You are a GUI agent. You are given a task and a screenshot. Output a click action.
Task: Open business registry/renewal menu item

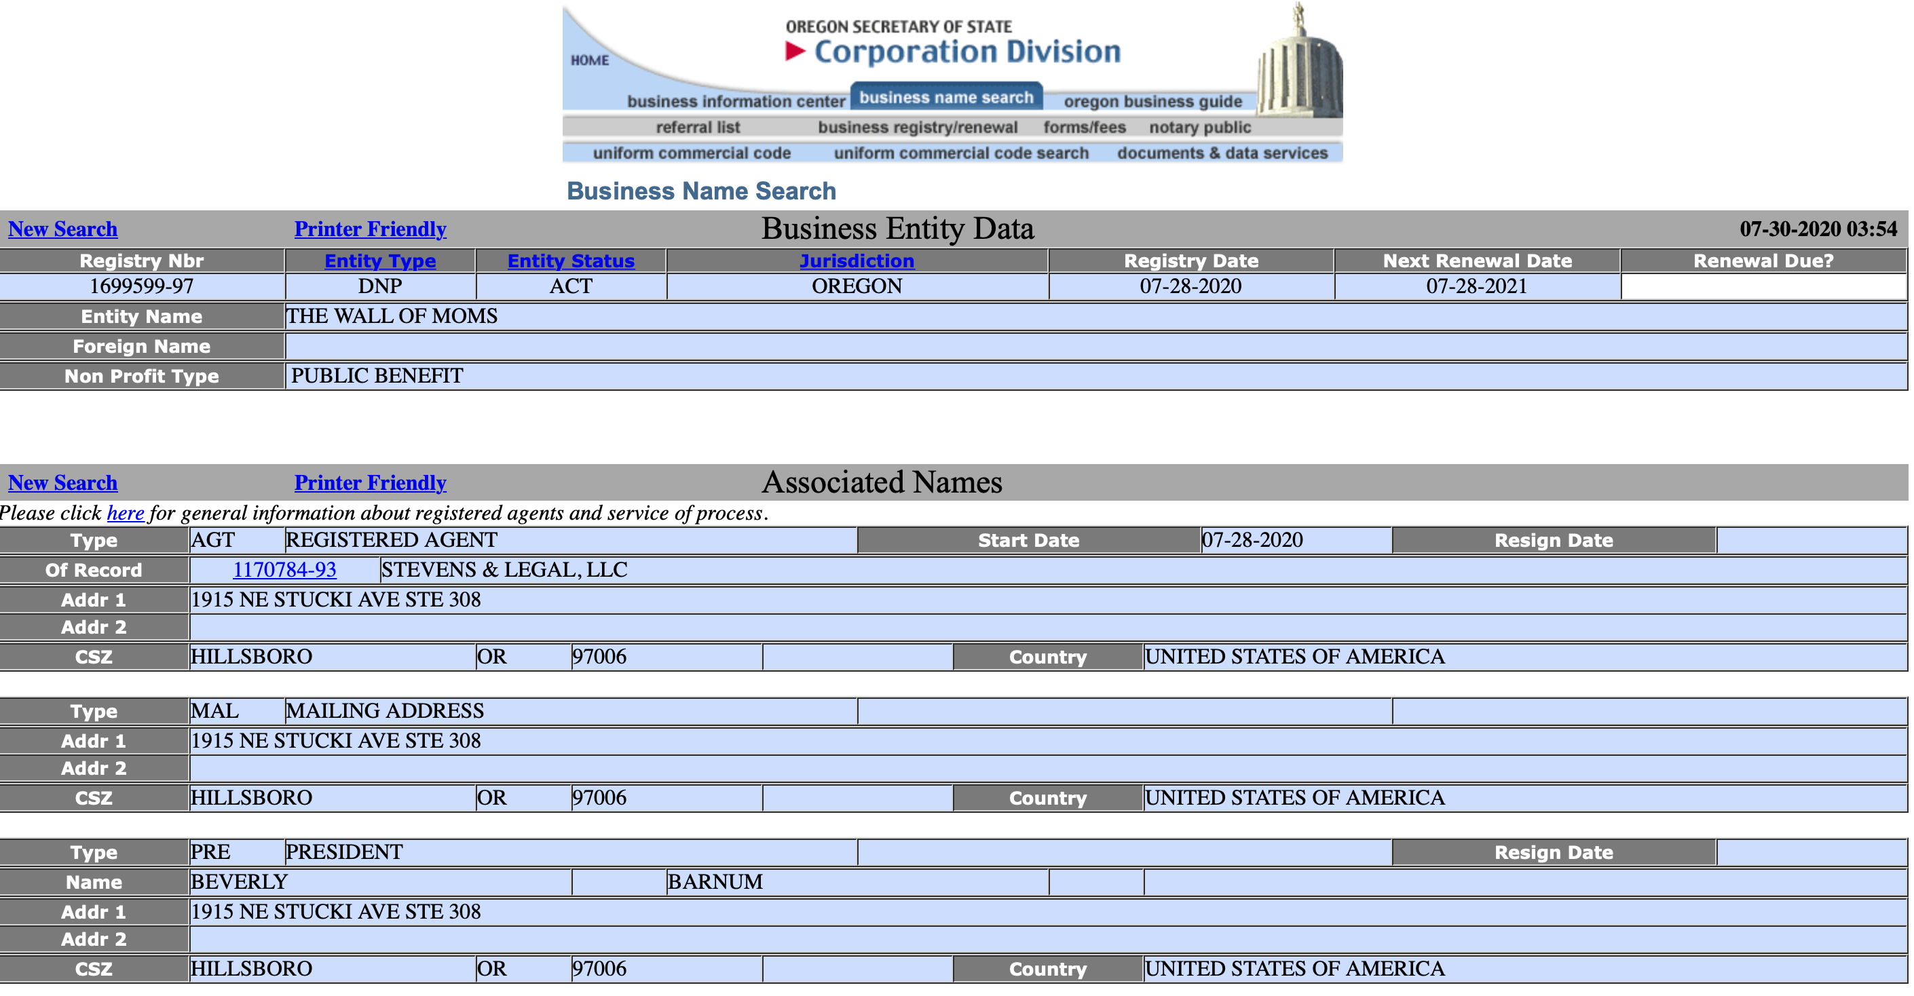[x=918, y=127]
